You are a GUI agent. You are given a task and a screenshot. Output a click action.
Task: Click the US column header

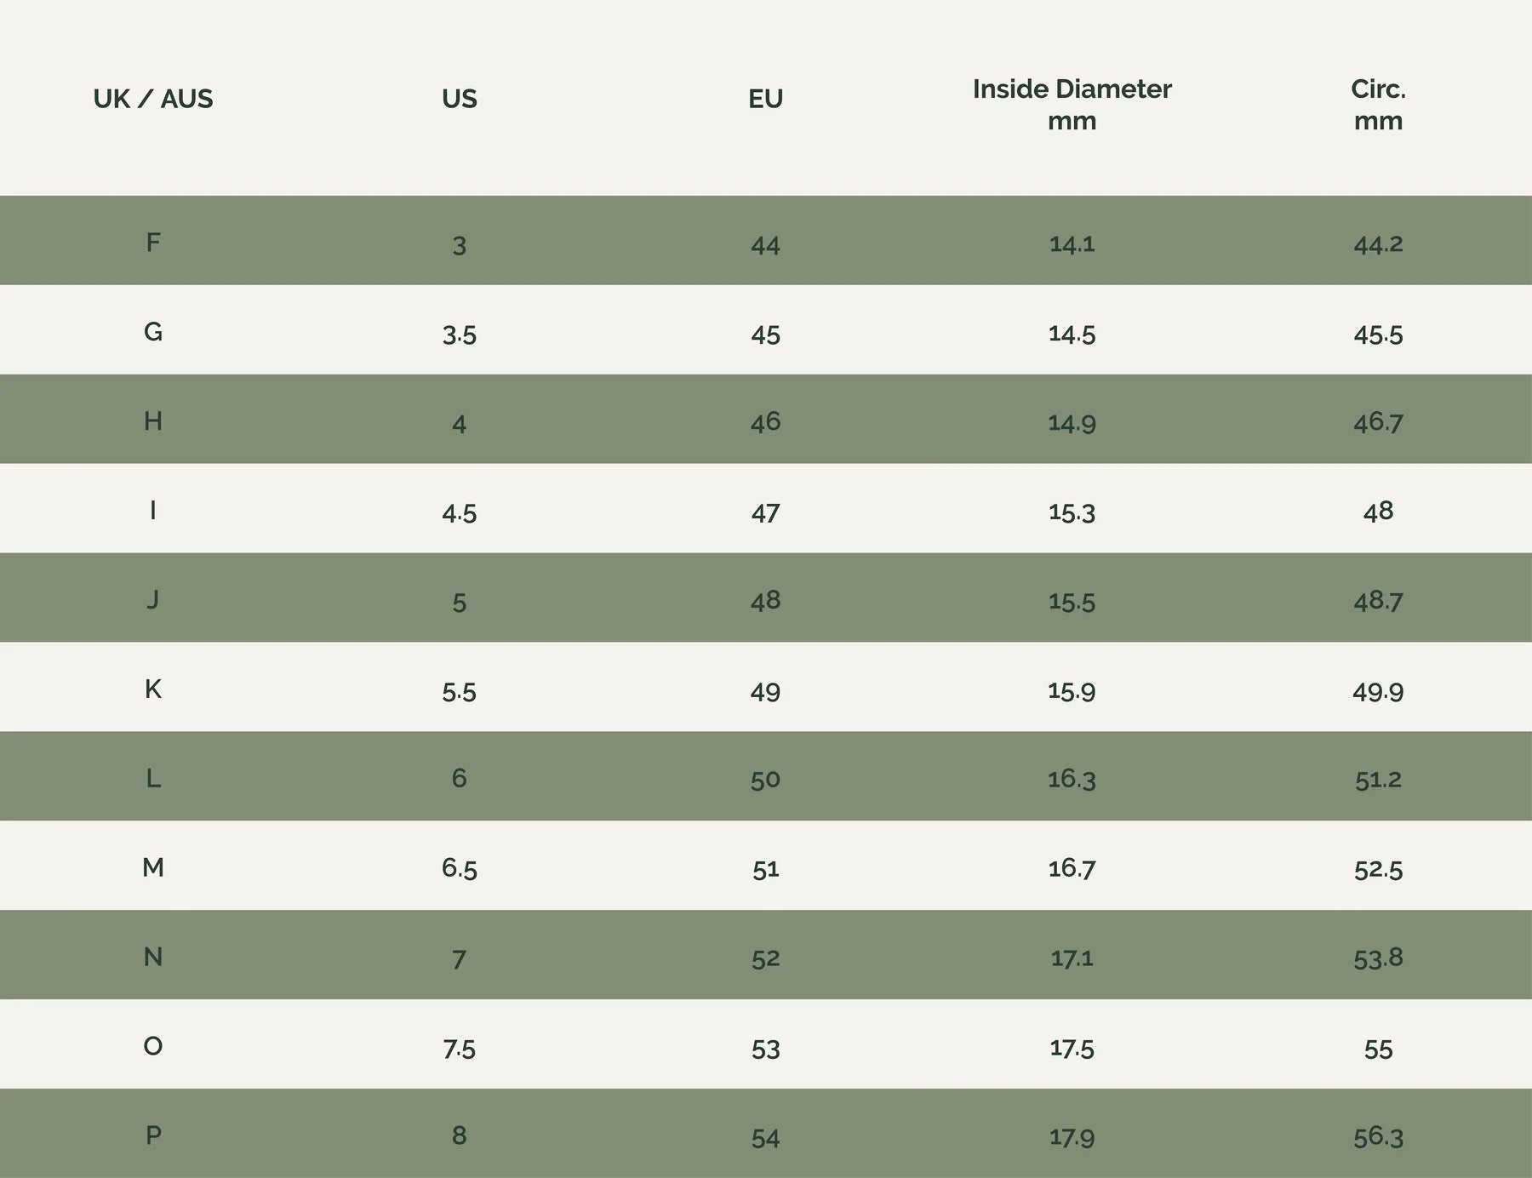[x=460, y=99]
